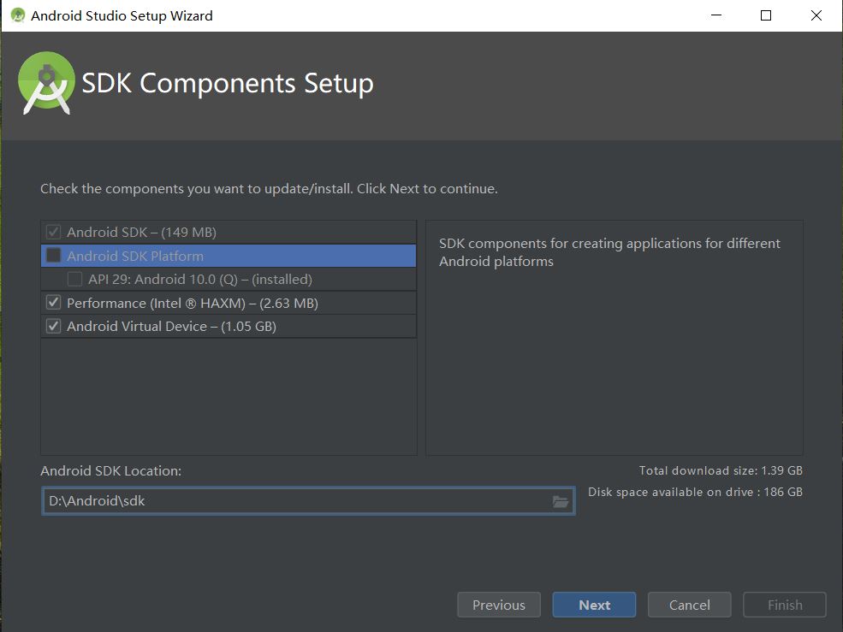Click the Previous button

pyautogui.click(x=499, y=605)
